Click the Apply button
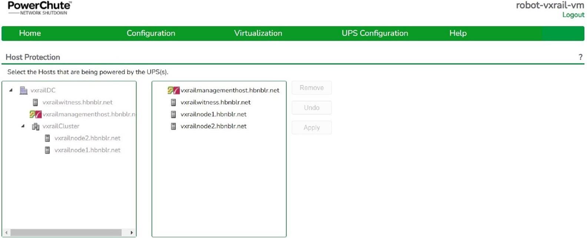 pos(312,127)
